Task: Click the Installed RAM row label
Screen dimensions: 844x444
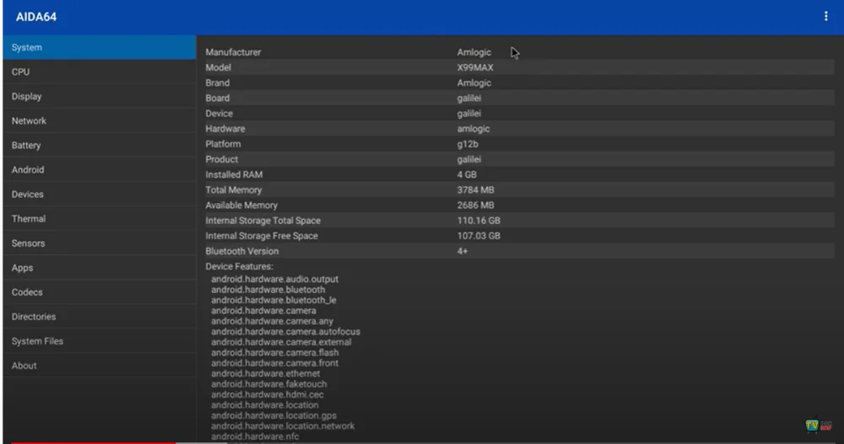Action: [x=234, y=174]
